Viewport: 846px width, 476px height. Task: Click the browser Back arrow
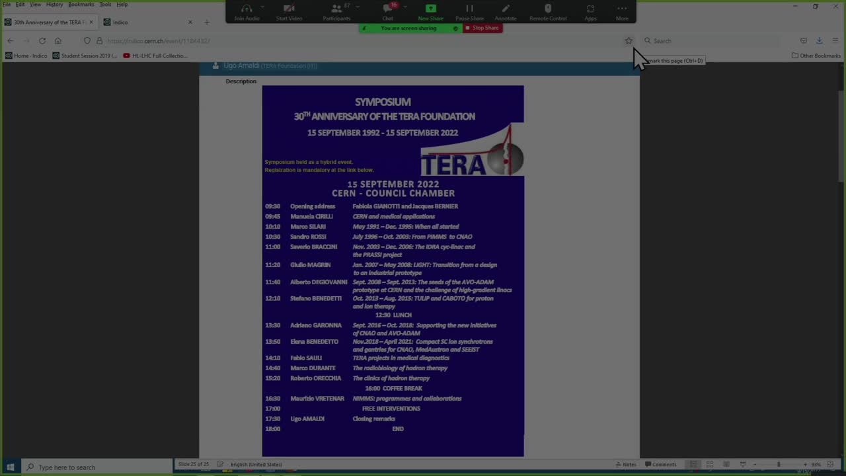coord(10,41)
